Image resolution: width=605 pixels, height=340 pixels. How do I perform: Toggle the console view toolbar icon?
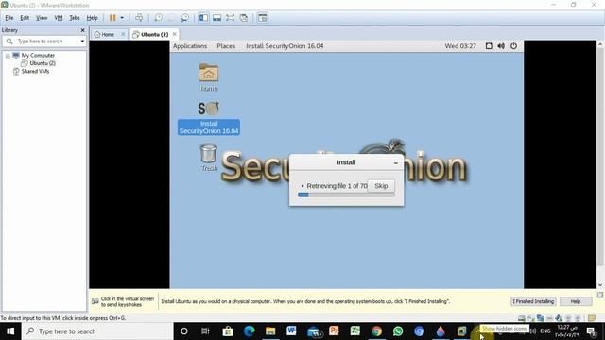pyautogui.click(x=263, y=18)
